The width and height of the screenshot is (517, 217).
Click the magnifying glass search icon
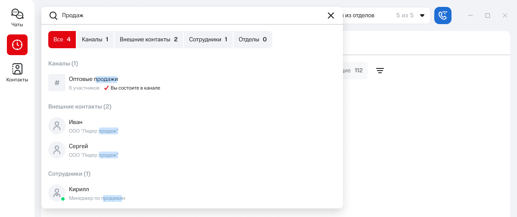pyautogui.click(x=53, y=15)
